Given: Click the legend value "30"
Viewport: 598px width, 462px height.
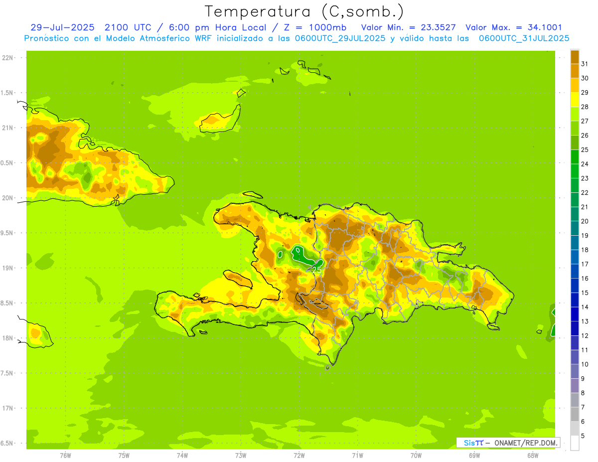Looking at the screenshot, I should point(585,78).
